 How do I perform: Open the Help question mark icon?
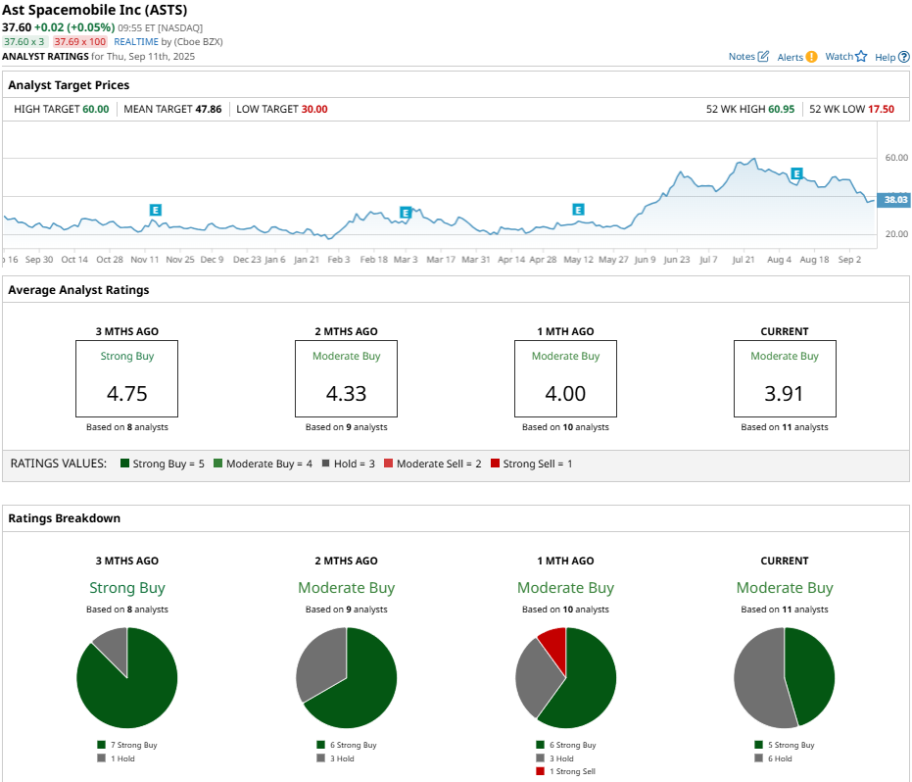point(904,57)
